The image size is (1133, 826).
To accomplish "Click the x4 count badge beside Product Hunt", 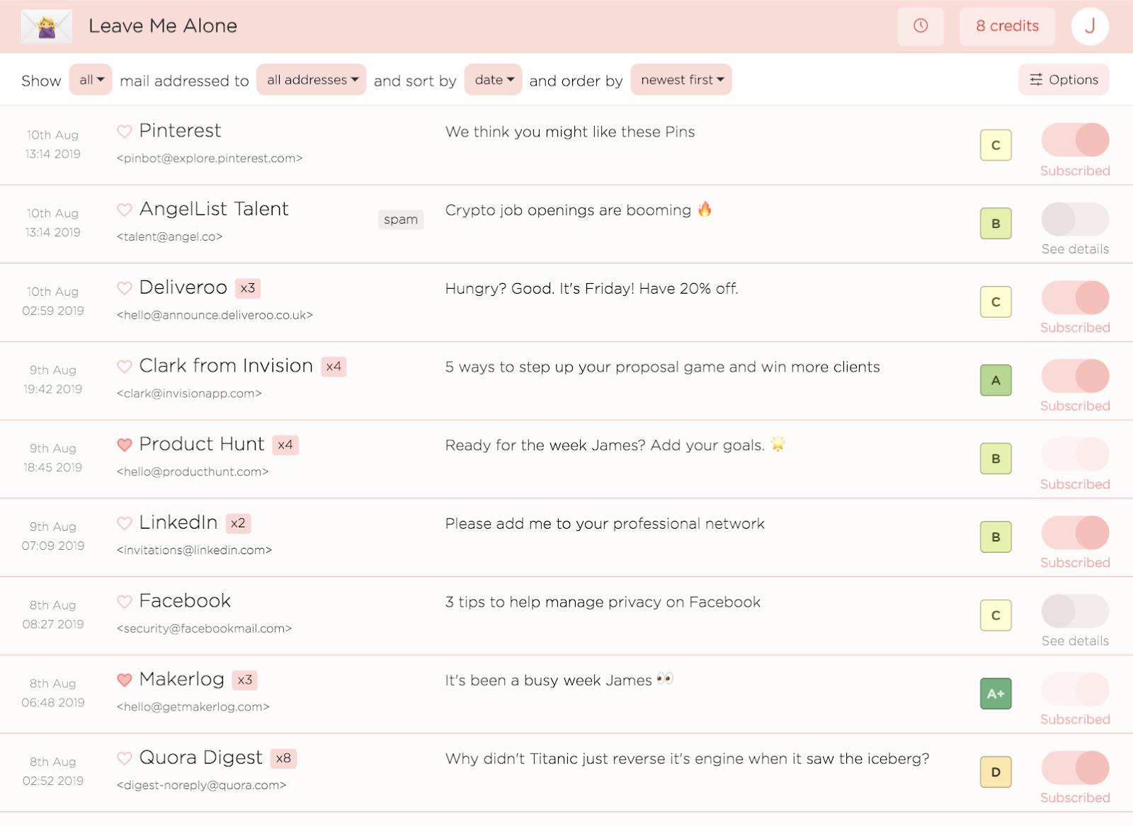I will pyautogui.click(x=285, y=444).
